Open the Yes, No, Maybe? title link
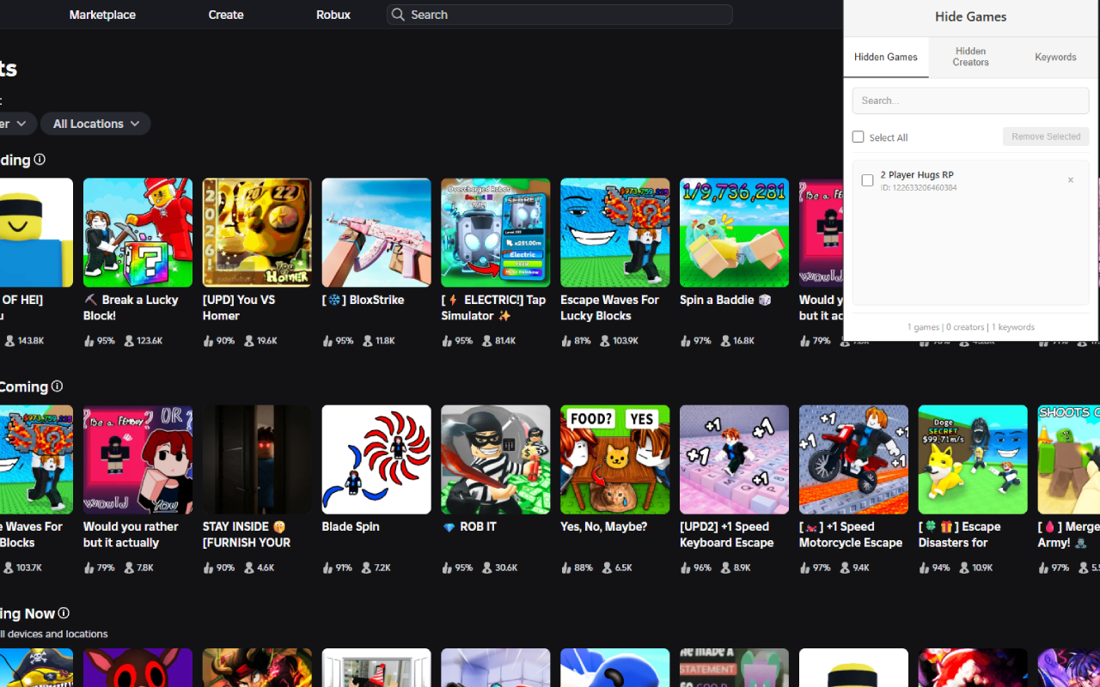Screen dimensions: 1100x687 point(603,526)
